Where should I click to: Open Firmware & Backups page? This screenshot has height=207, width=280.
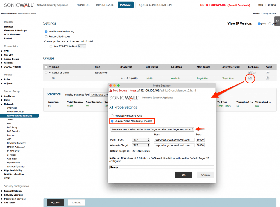[15, 31]
